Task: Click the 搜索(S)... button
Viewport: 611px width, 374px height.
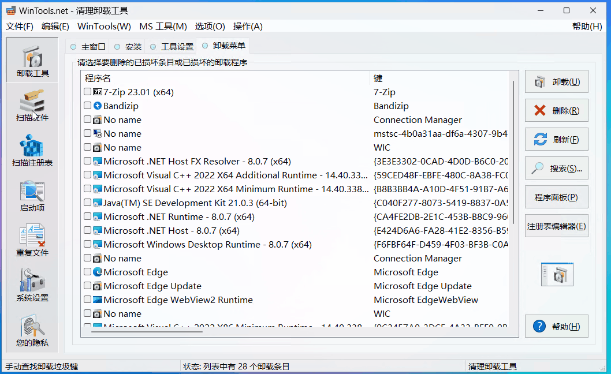Action: click(x=557, y=169)
